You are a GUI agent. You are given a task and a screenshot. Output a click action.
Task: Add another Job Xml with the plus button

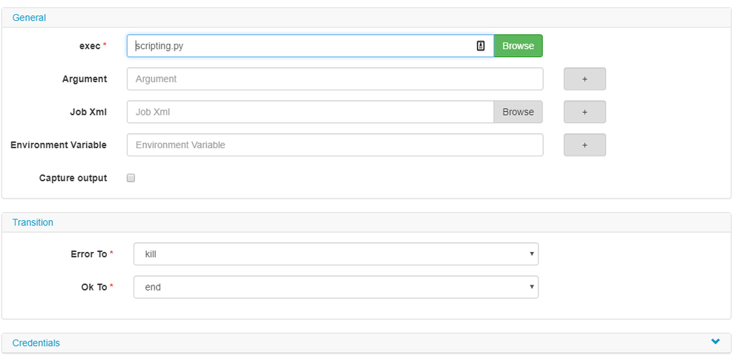584,112
